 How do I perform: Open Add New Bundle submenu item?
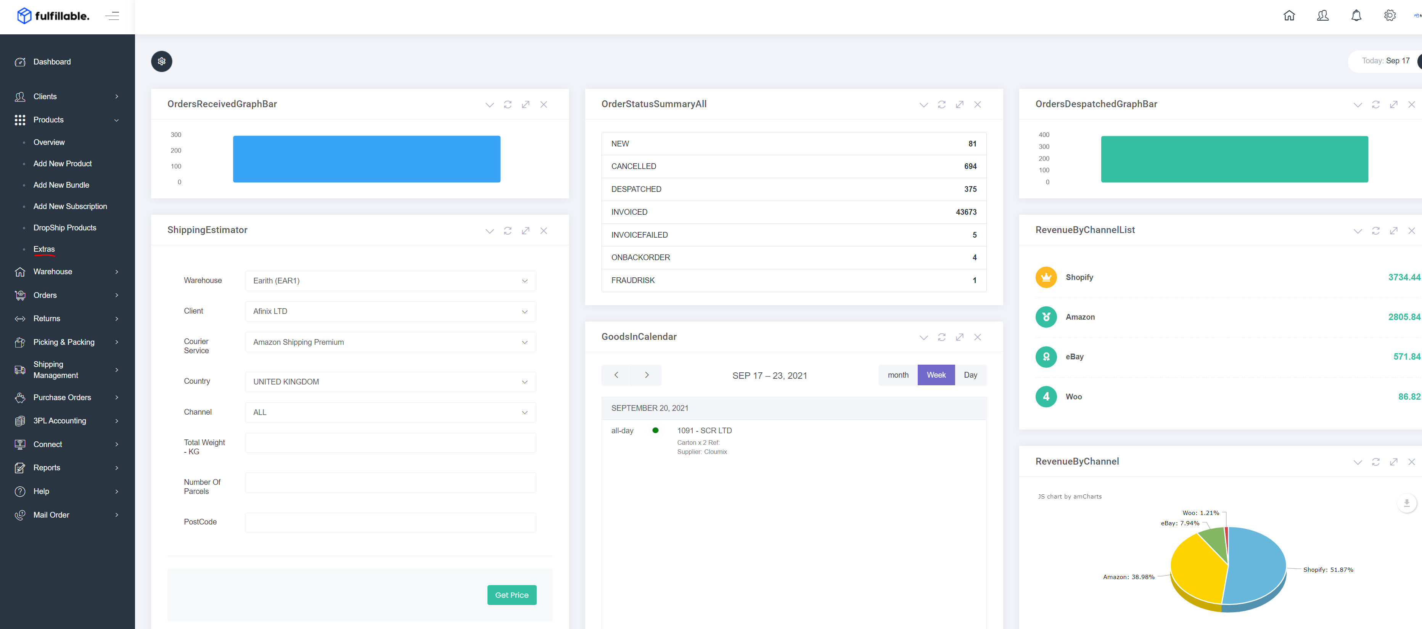[61, 185]
